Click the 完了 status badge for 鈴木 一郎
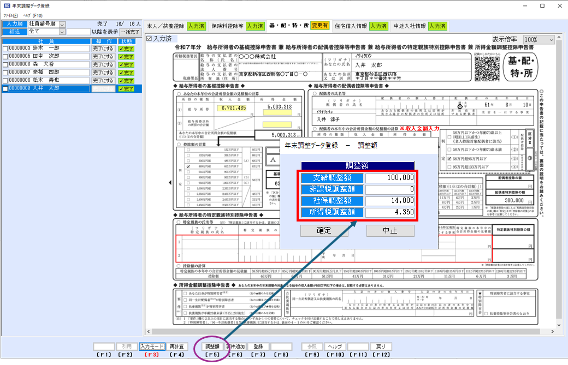The image size is (568, 365). pyautogui.click(x=126, y=48)
